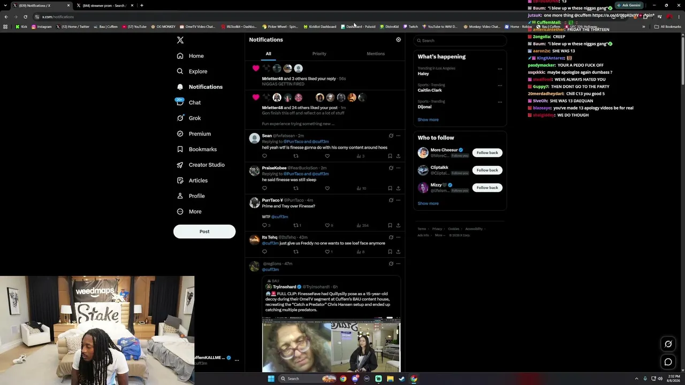Click the X logo in the sidebar
Screen dimensions: 685x385
tap(180, 40)
